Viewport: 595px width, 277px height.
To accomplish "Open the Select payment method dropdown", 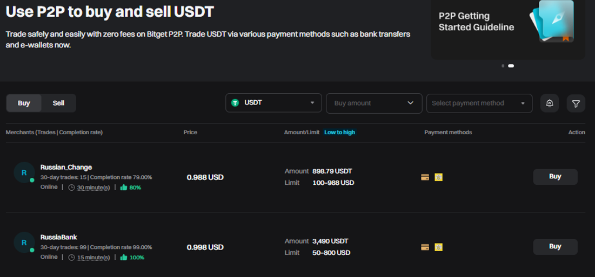I will [x=479, y=103].
